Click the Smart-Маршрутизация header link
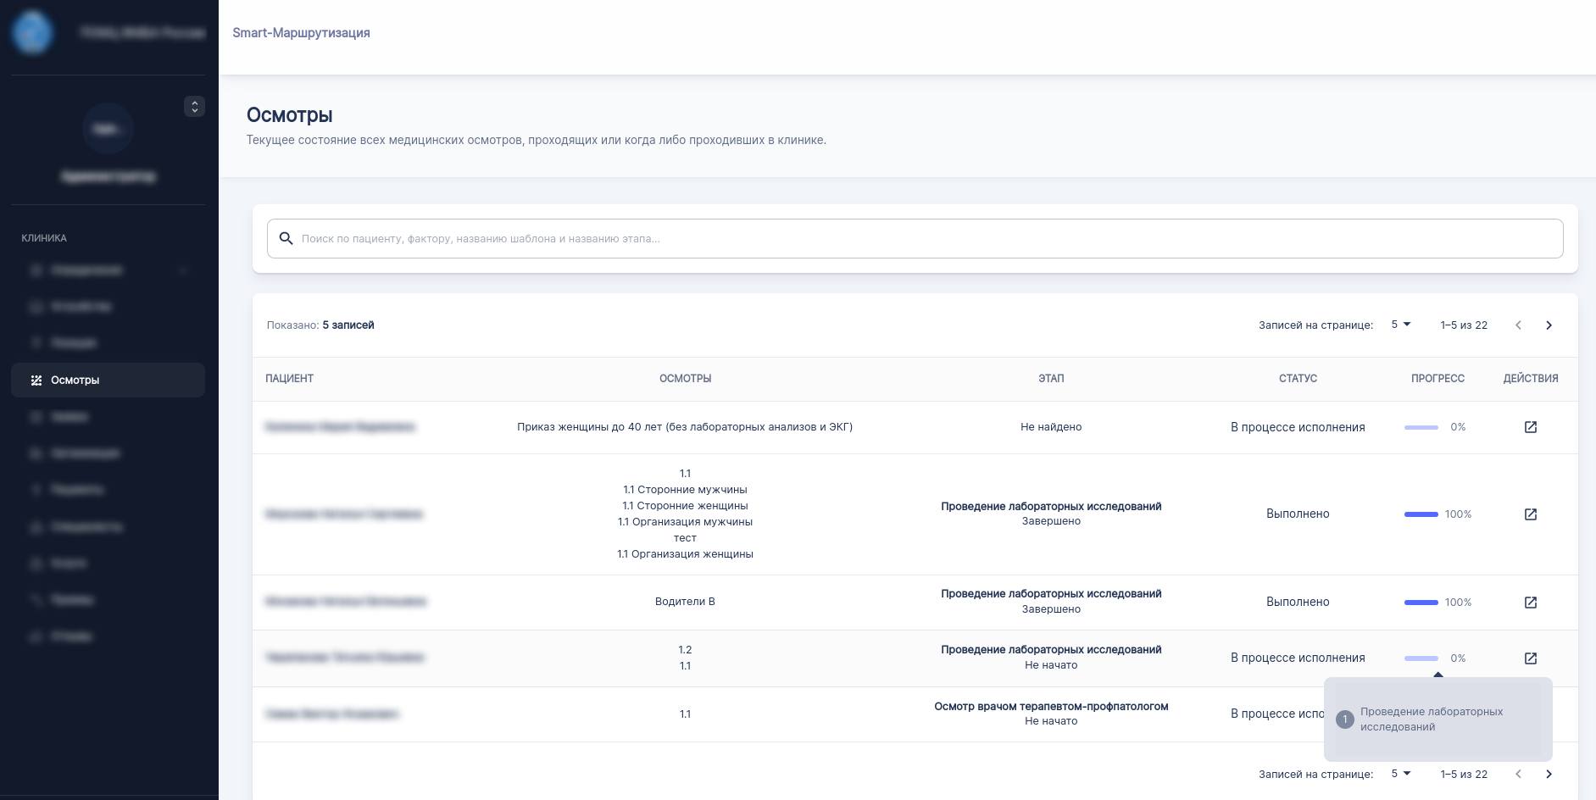Screen dimensions: 1596x800 [x=301, y=33]
